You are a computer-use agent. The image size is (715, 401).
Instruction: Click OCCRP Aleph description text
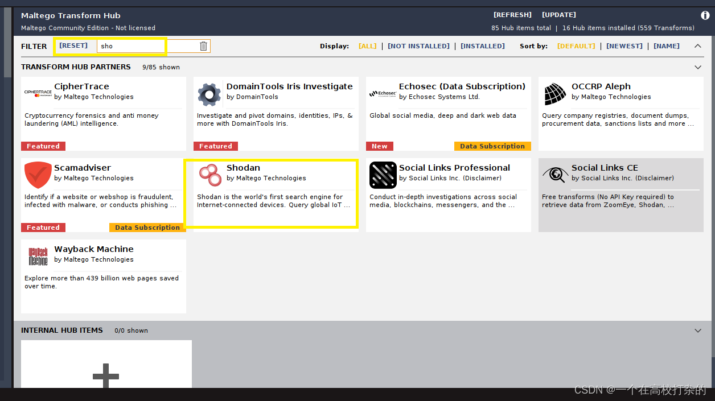[x=618, y=119]
